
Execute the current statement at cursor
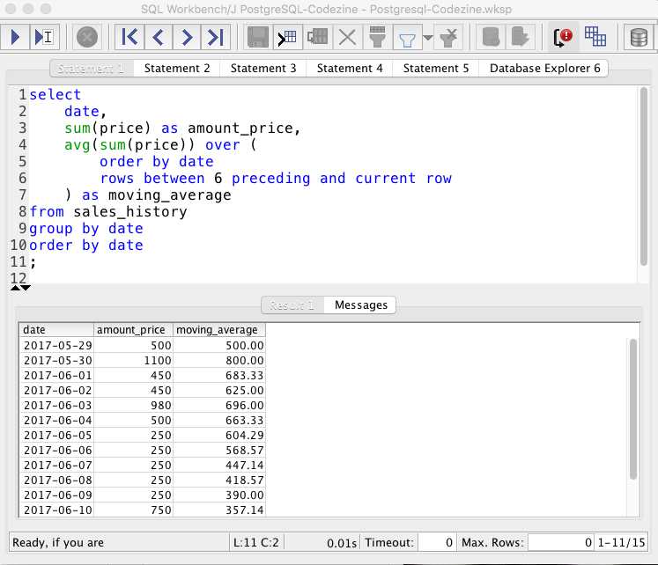43,37
